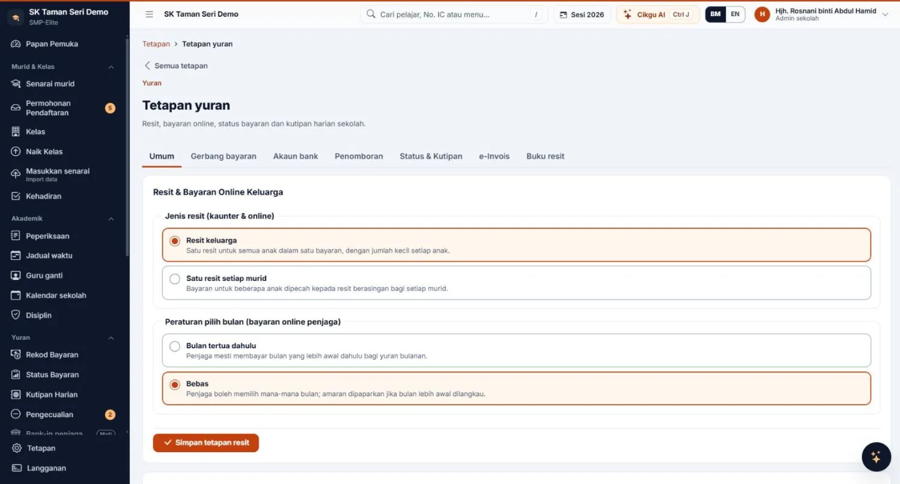Open the user account dropdown chevron
The image size is (900, 484).
pos(885,14)
